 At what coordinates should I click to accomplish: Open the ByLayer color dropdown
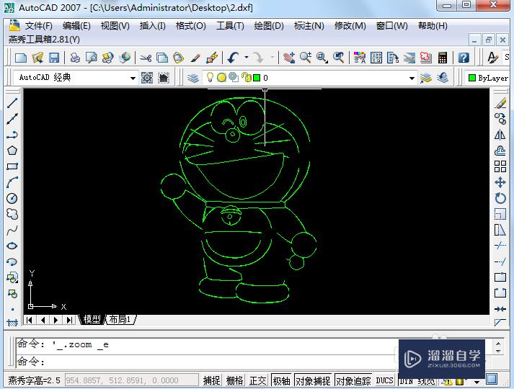pyautogui.click(x=489, y=78)
